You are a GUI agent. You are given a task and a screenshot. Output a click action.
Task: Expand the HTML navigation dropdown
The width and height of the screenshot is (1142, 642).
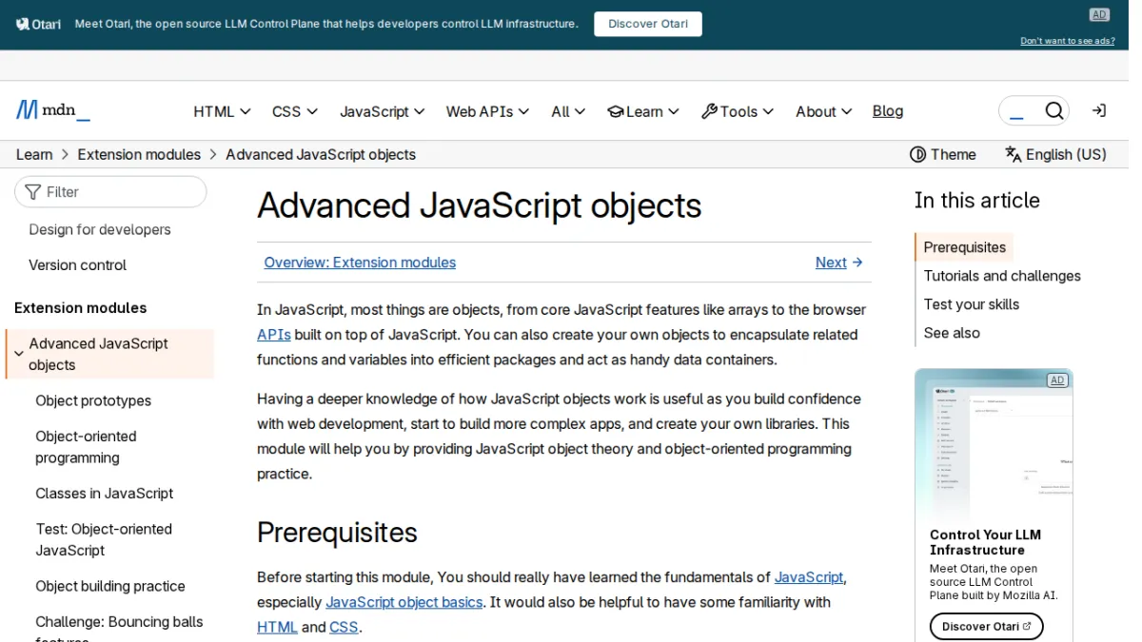pos(222,111)
